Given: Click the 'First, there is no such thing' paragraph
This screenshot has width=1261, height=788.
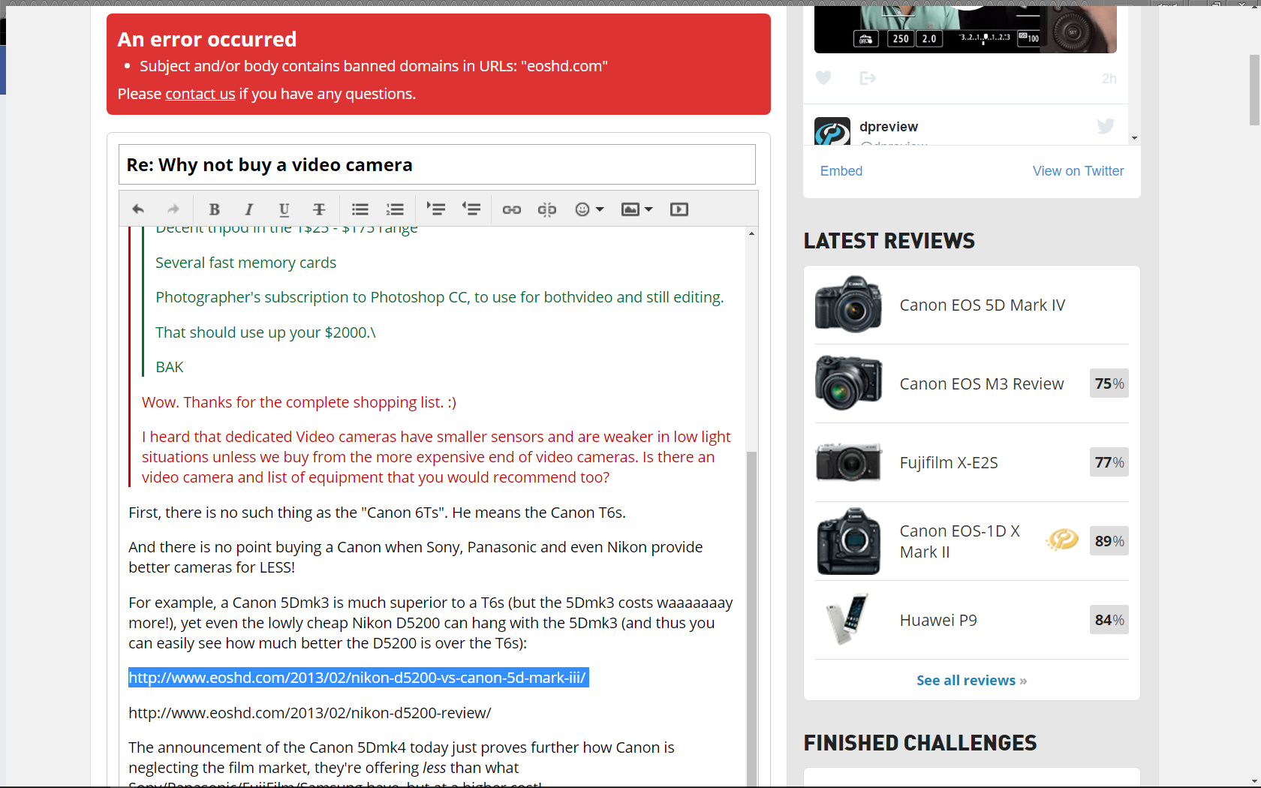Looking at the screenshot, I should [377, 513].
